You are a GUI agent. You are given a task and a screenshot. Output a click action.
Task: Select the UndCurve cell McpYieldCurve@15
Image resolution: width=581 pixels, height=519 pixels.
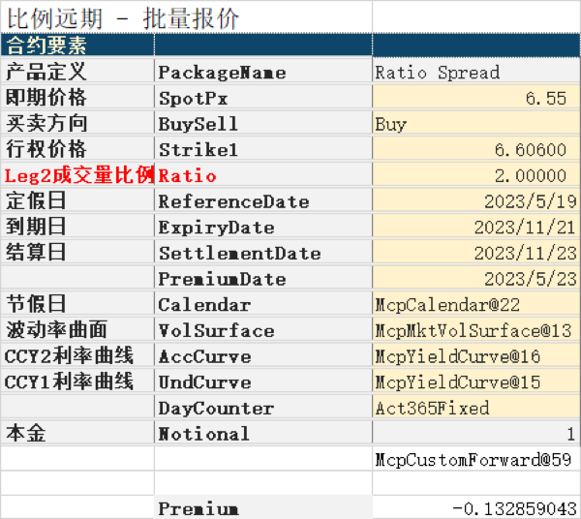[x=475, y=382]
